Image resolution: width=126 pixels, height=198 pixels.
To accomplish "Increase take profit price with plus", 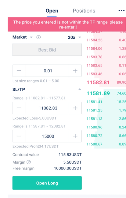I will pyautogui.click(x=75, y=136).
